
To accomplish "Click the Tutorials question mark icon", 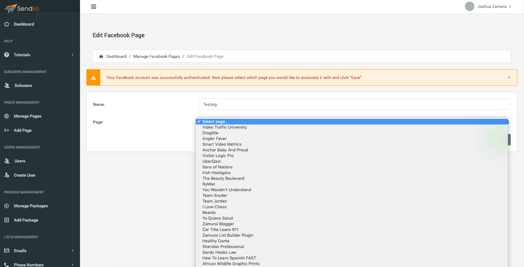I will pos(7,55).
